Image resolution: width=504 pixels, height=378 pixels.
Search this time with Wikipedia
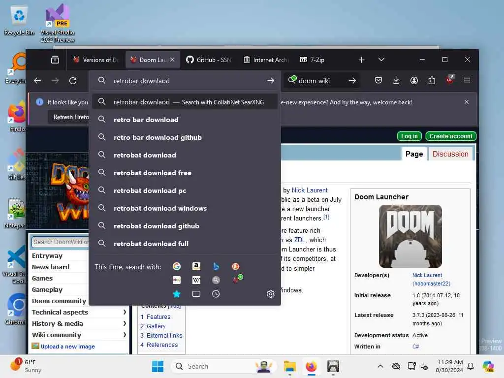point(196,280)
